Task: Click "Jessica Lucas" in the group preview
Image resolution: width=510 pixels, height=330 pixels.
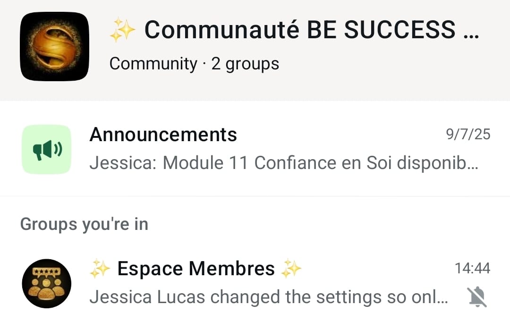Action: click(147, 297)
